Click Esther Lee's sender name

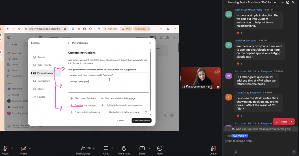pyautogui.click(x=241, y=10)
